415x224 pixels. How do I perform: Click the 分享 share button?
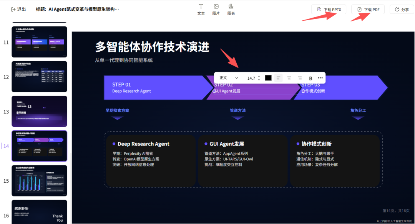coord(402,10)
